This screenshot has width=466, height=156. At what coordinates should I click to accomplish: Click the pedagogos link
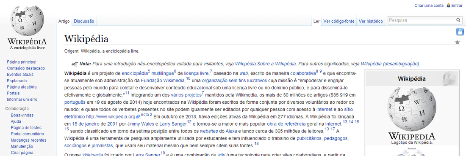(x=336, y=138)
